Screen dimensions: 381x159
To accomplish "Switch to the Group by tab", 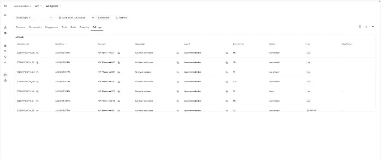I will (x=84, y=27).
